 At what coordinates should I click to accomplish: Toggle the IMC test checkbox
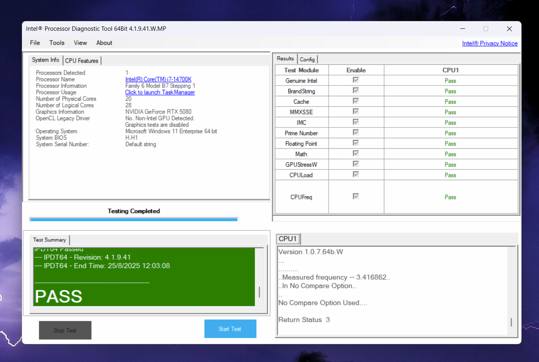(356, 122)
